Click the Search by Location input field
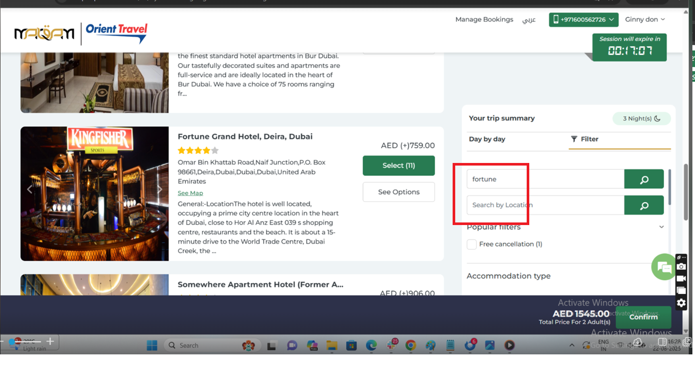Screen dimensions: 695x373 (545, 205)
